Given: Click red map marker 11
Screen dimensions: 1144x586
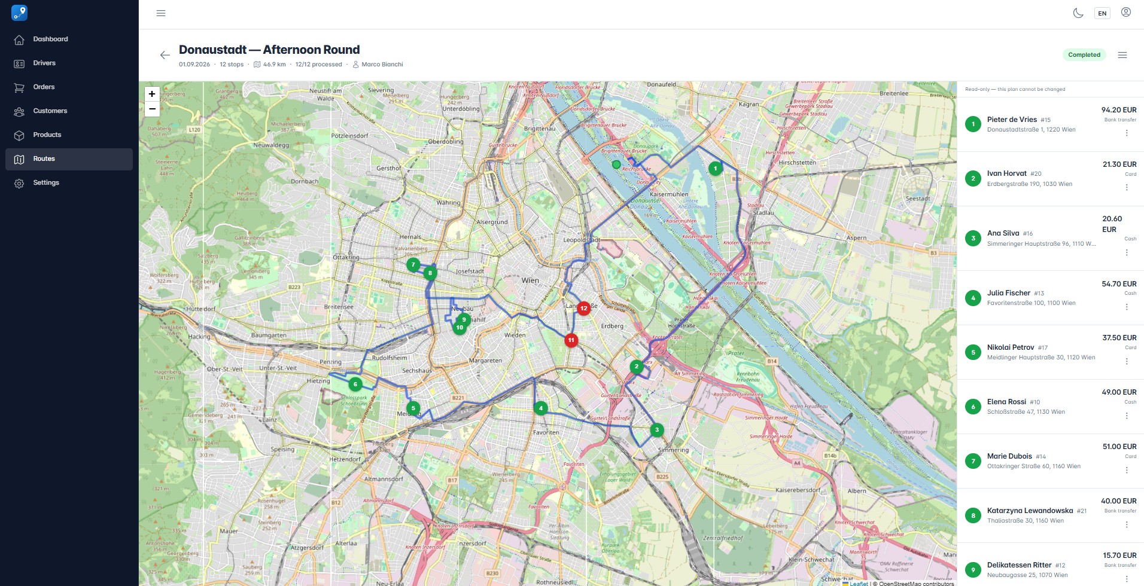Looking at the screenshot, I should point(571,340).
